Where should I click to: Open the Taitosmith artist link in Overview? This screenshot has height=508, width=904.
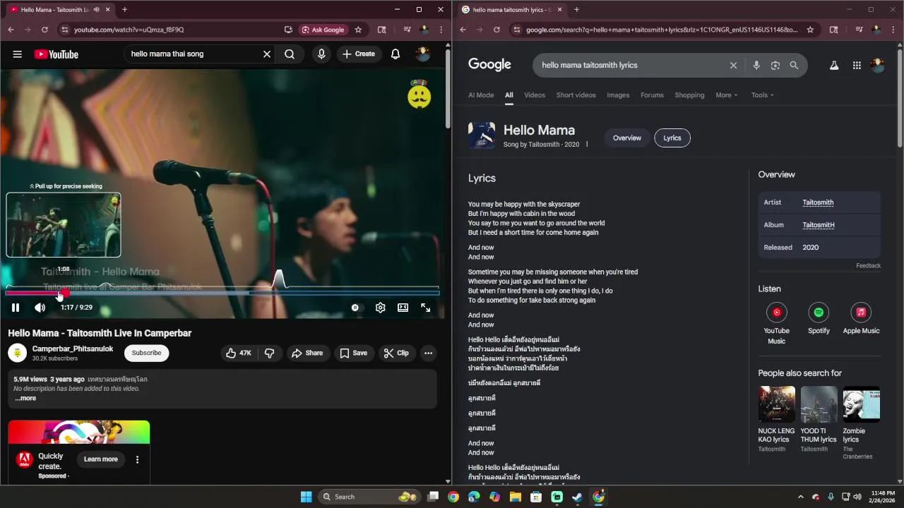(x=818, y=202)
